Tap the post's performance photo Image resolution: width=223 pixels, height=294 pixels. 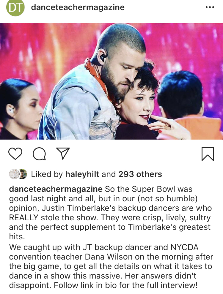click(x=111, y=81)
